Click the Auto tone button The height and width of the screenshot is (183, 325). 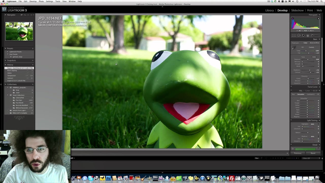click(x=314, y=57)
